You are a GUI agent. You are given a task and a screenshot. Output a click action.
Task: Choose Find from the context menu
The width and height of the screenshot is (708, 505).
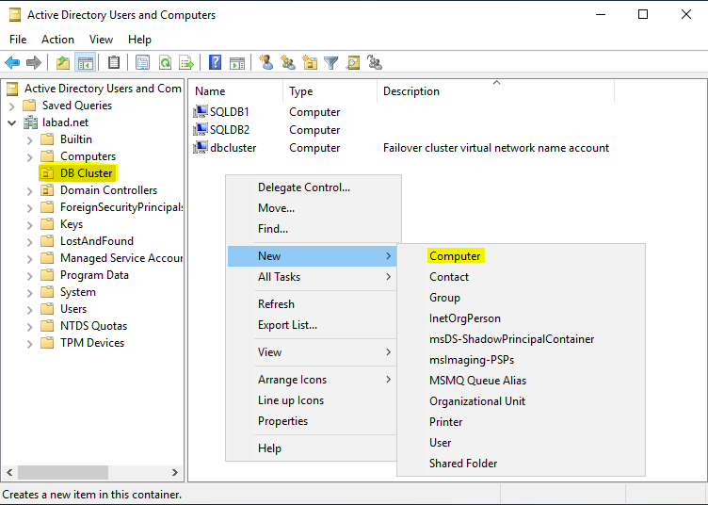pyautogui.click(x=314, y=229)
